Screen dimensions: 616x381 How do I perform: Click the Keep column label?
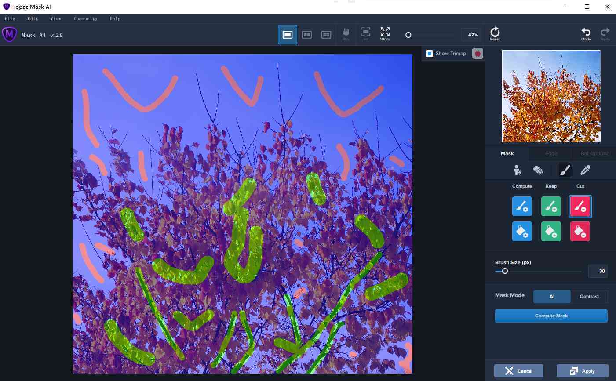coord(551,186)
